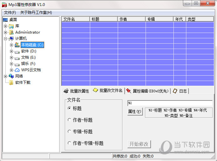Click the Administrator user folder icon
Screen dimensions: 217x161
(11, 32)
